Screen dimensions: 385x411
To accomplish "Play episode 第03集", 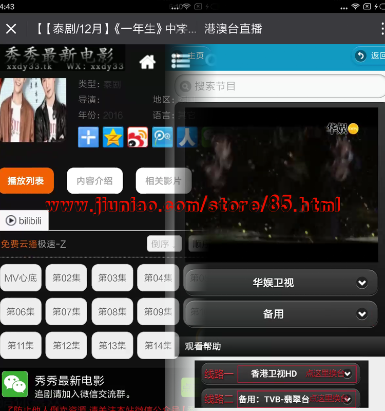I will point(112,278).
